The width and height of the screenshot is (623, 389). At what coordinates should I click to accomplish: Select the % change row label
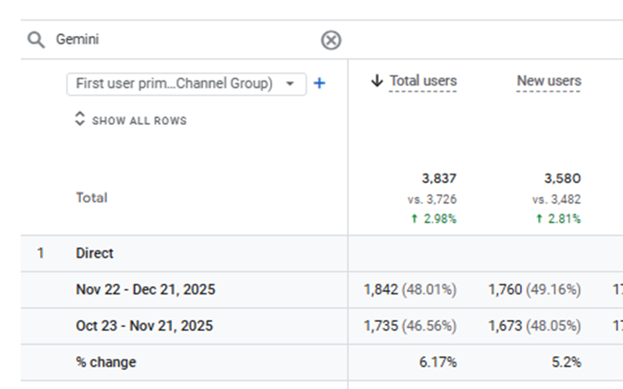[x=106, y=362]
